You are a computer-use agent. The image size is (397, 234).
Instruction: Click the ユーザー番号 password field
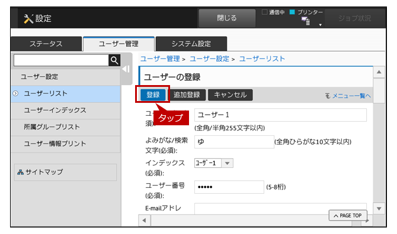[229, 187]
